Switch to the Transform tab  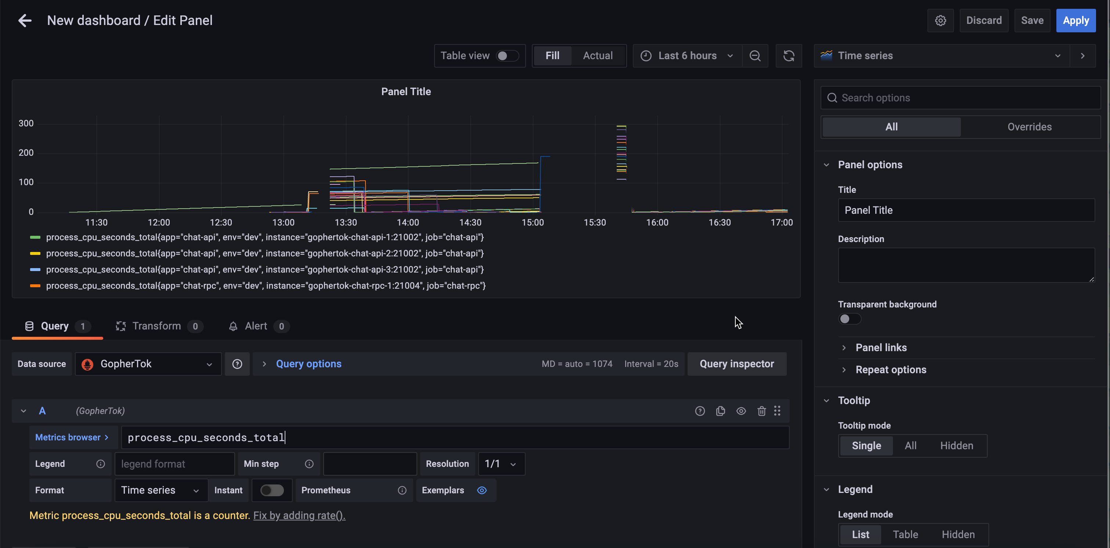pos(156,326)
